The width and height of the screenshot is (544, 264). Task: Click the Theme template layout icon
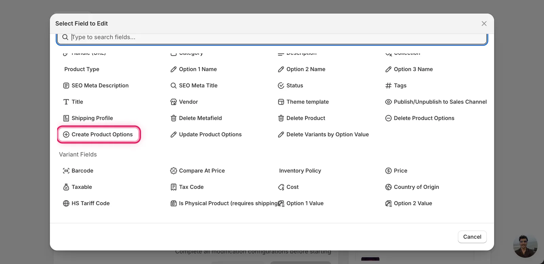click(281, 102)
